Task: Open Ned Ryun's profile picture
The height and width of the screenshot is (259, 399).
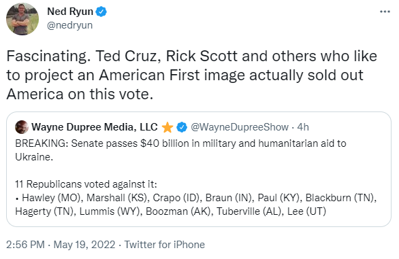Action: pos(22,19)
